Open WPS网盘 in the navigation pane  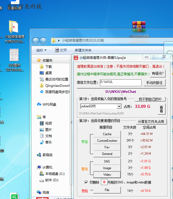tap(49, 104)
